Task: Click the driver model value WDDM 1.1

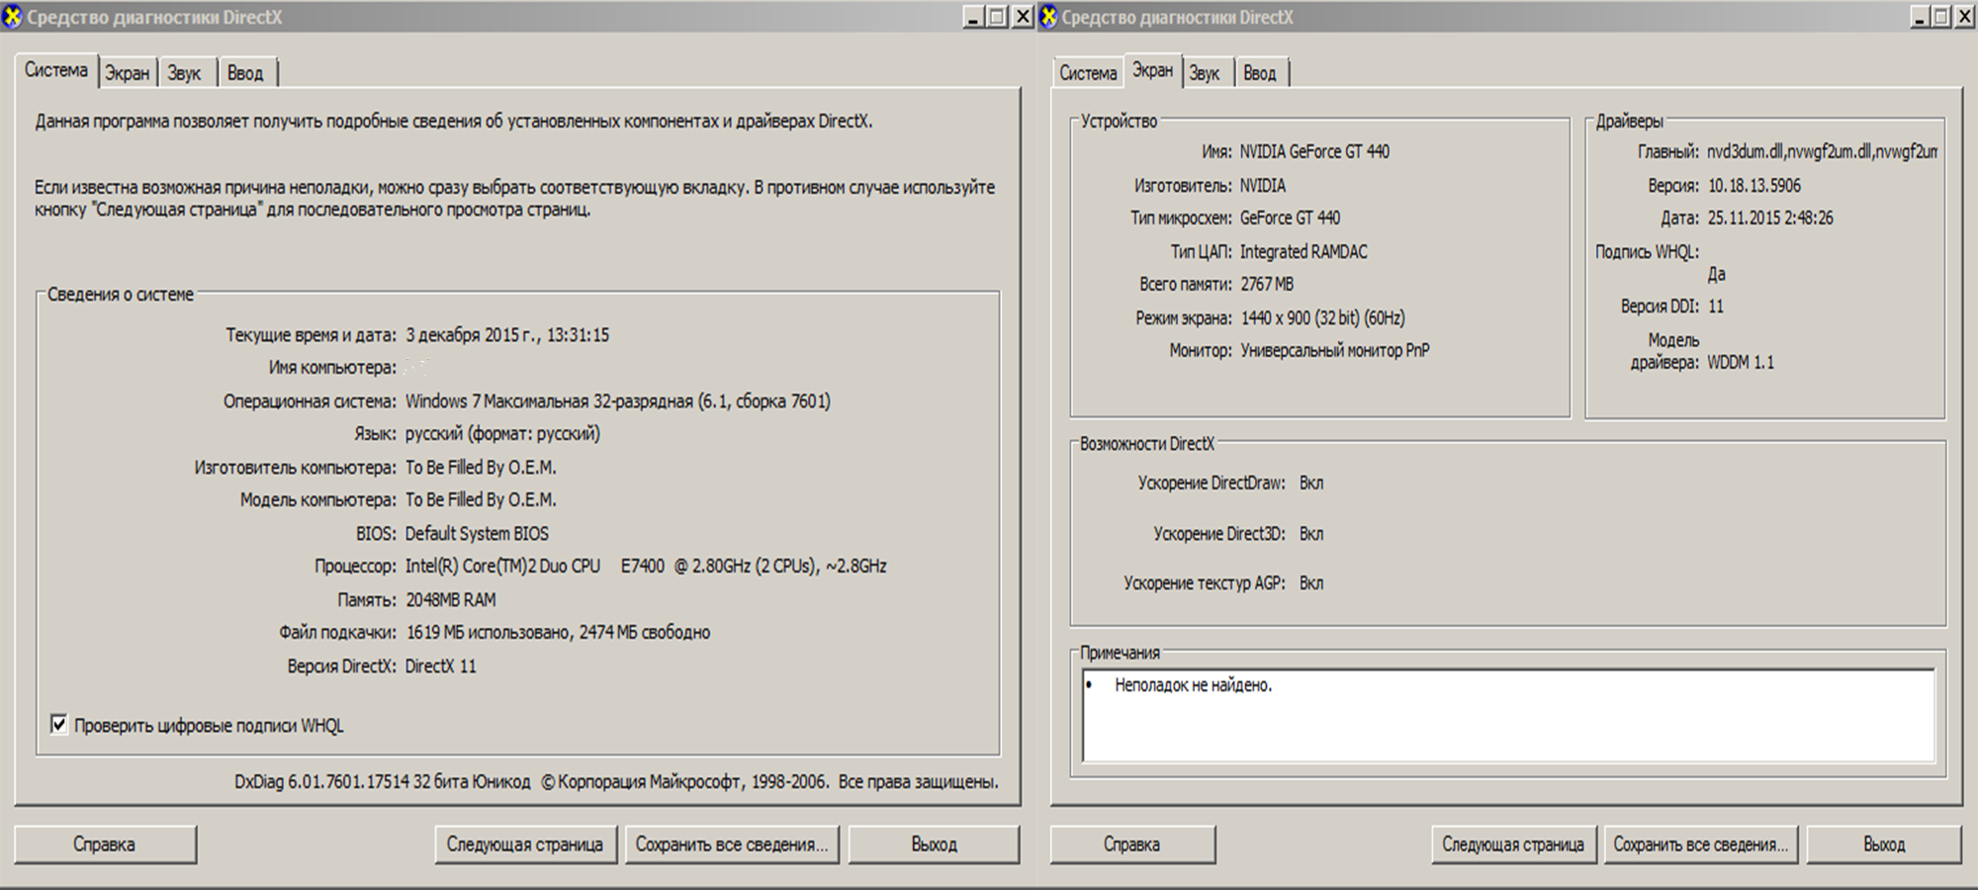Action: click(x=1741, y=363)
